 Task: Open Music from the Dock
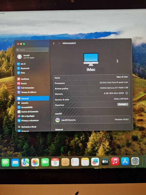point(115,161)
